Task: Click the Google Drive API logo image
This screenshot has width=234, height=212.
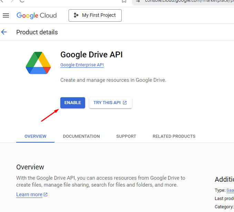Action: pos(38,63)
